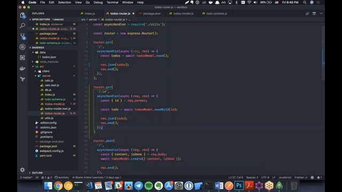Viewport: 342px width, 192px height.
Task: Open the Terminal menu
Action: [x=112, y=2]
